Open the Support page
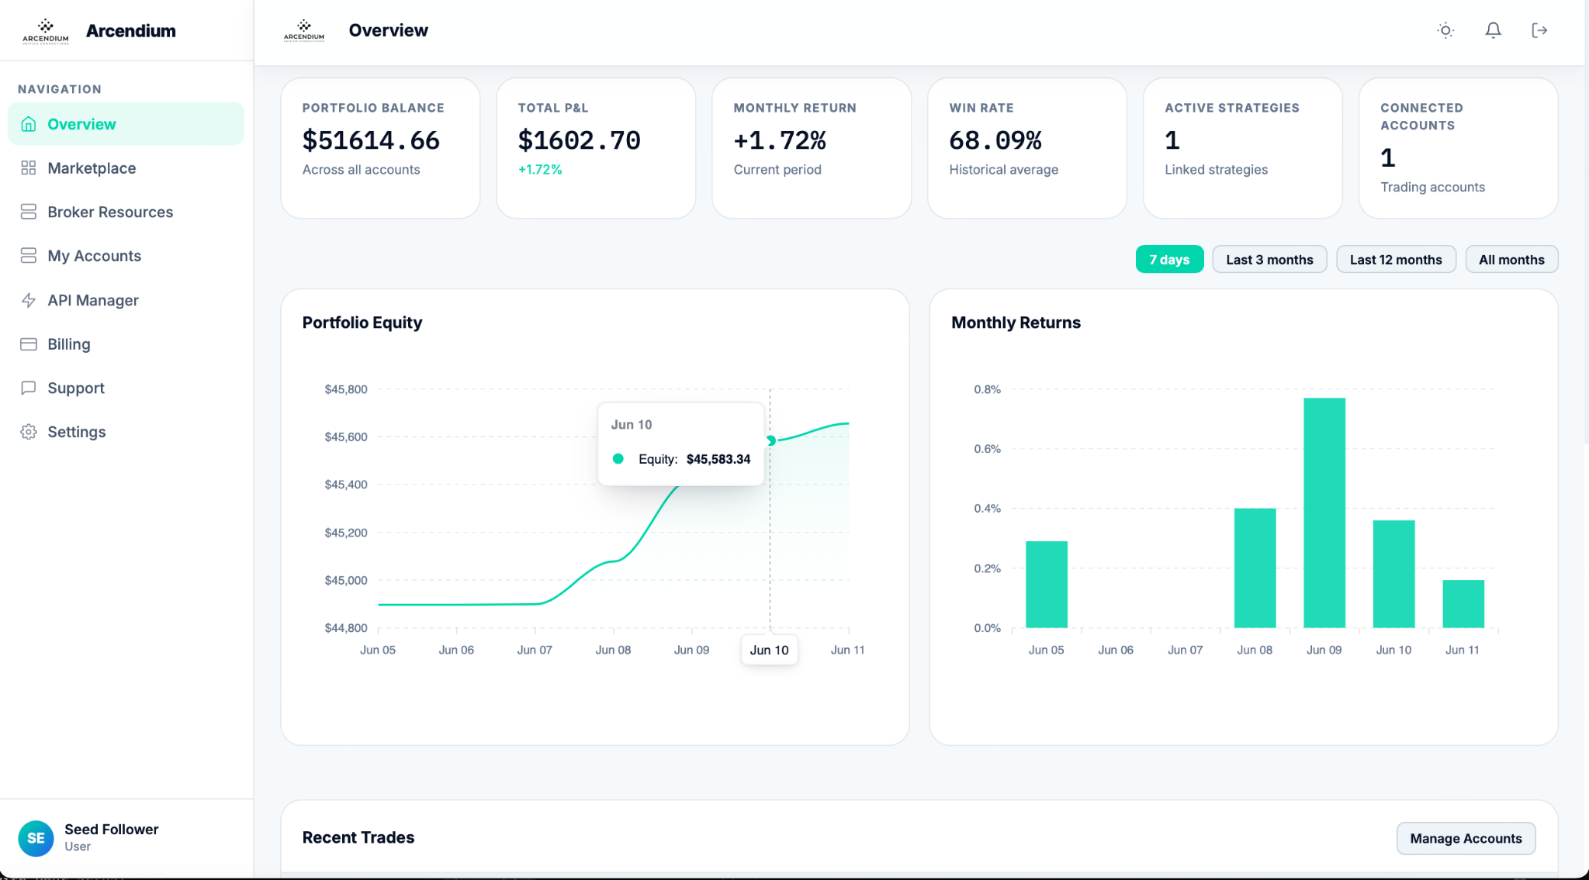Screen dimensions: 1589x880 (x=126, y=388)
